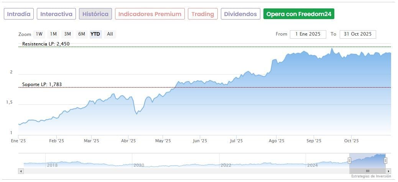Select the 1M zoom range
Image resolution: width=398 pixels, height=182 pixels.
pyautogui.click(x=53, y=34)
